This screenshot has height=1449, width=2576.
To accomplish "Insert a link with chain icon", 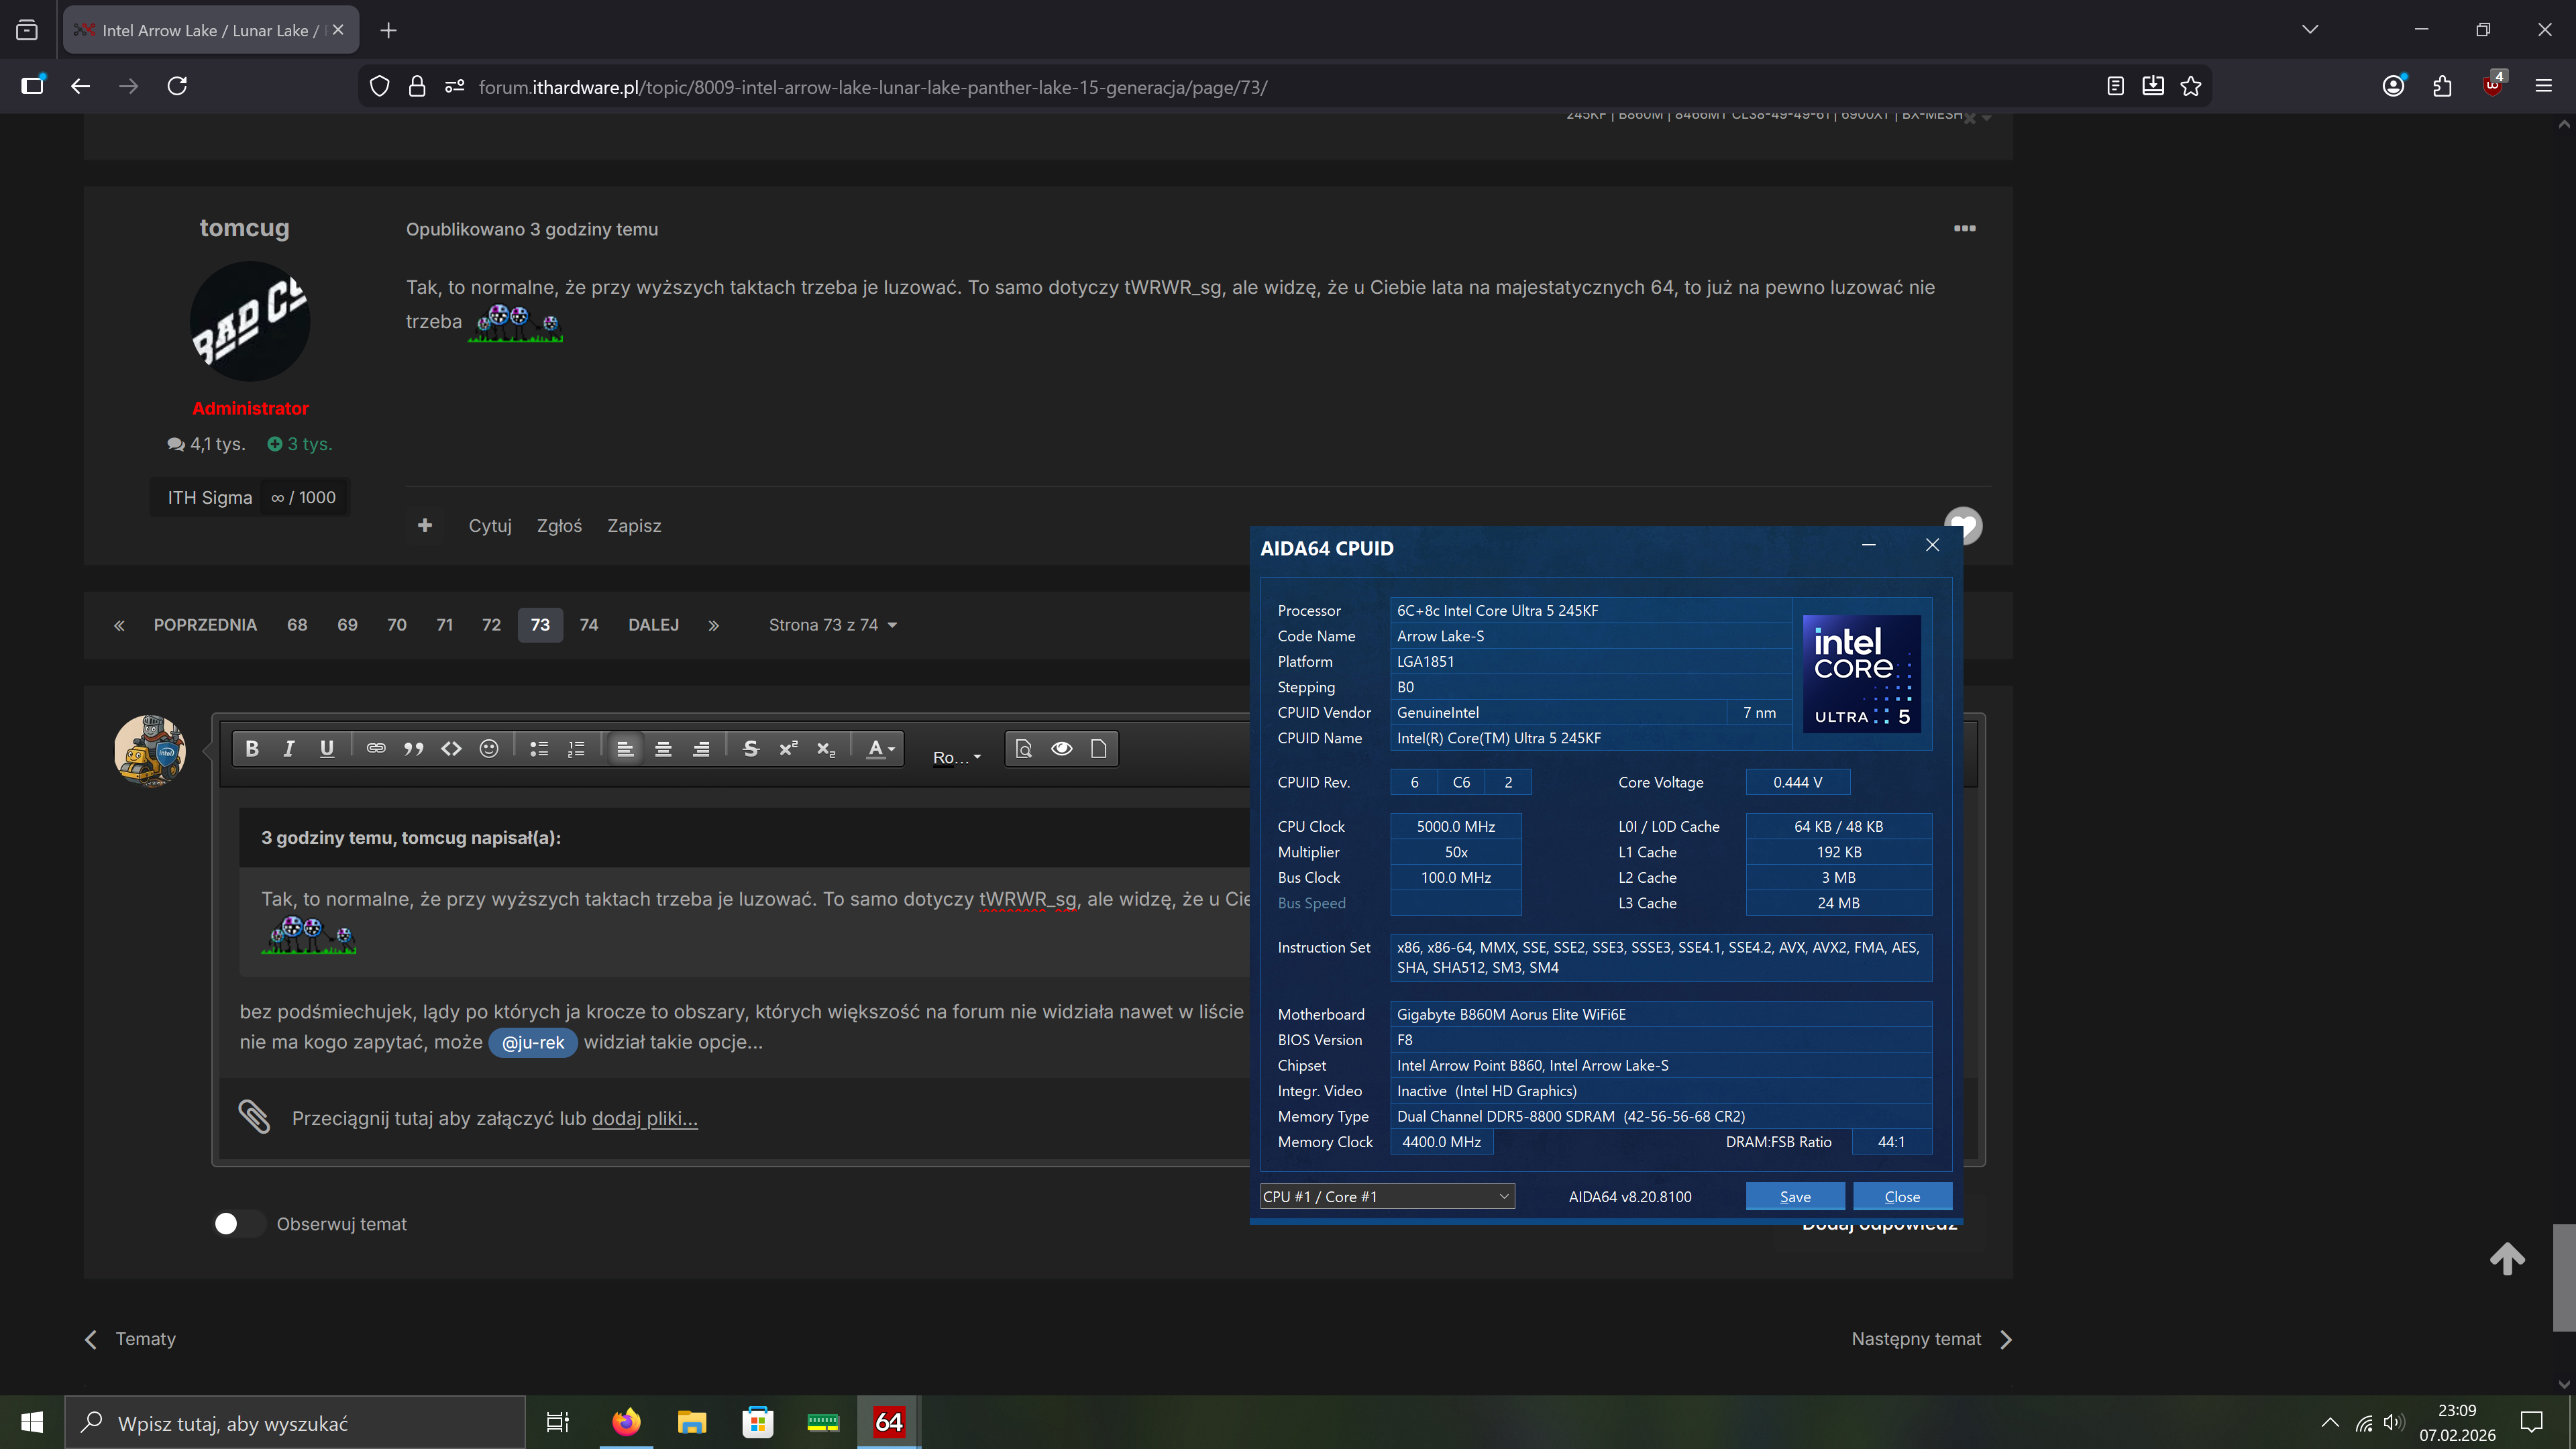I will point(376,749).
